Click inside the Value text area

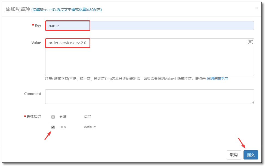pos(150,57)
